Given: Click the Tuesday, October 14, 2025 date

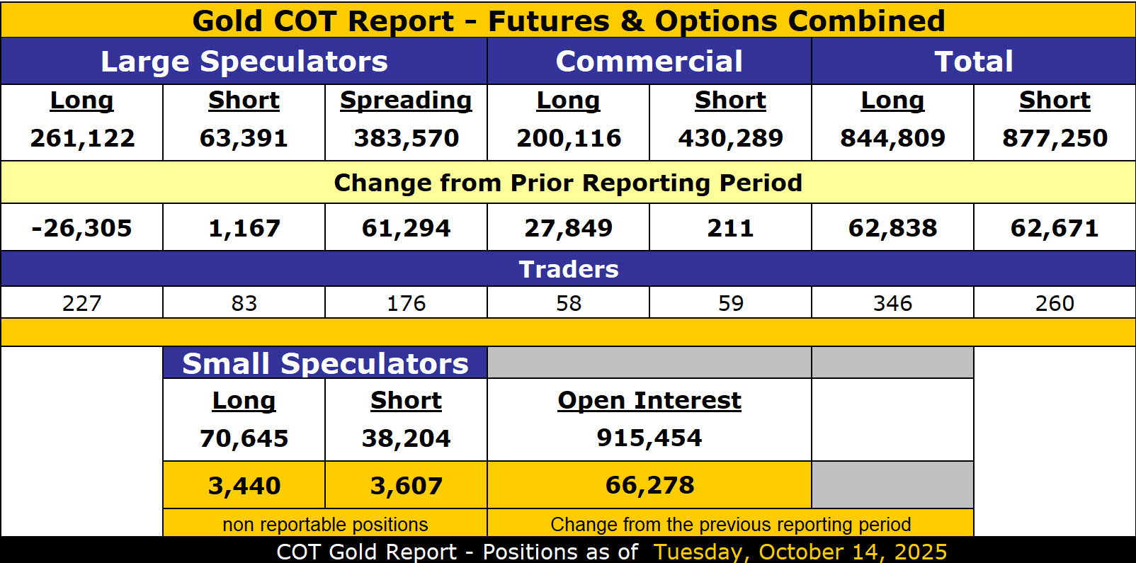Looking at the screenshot, I should (800, 552).
